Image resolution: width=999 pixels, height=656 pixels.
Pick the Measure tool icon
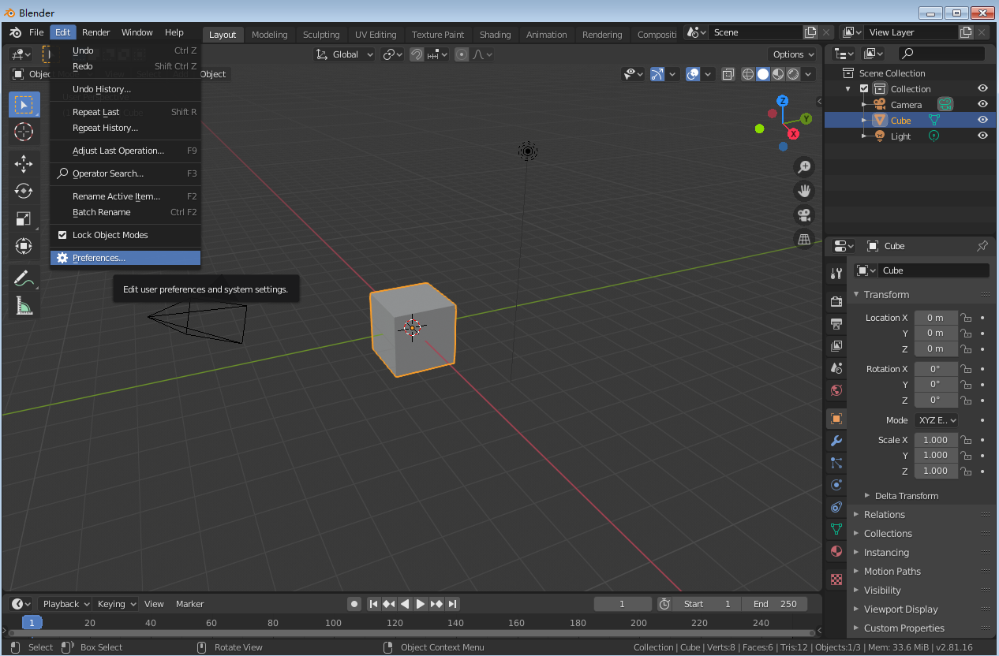pos(24,305)
